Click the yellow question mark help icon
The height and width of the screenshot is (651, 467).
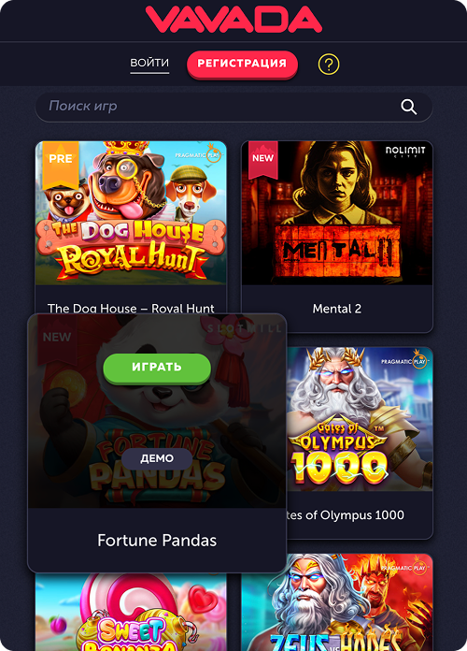coord(329,65)
